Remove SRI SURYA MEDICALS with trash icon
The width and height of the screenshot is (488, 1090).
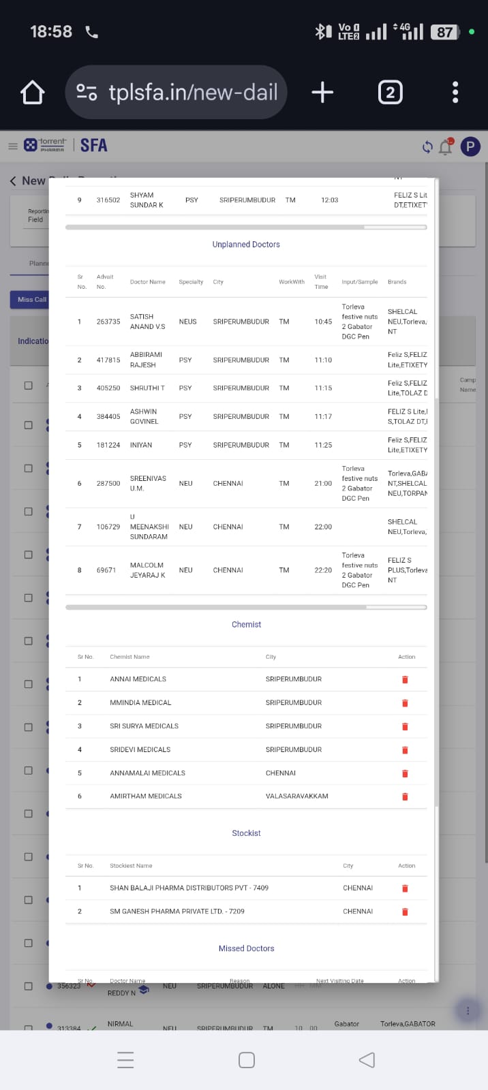point(405,726)
